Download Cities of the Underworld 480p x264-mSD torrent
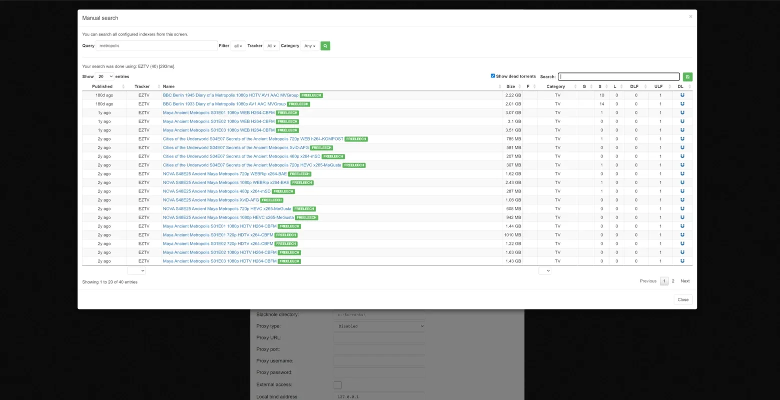 click(x=682, y=156)
